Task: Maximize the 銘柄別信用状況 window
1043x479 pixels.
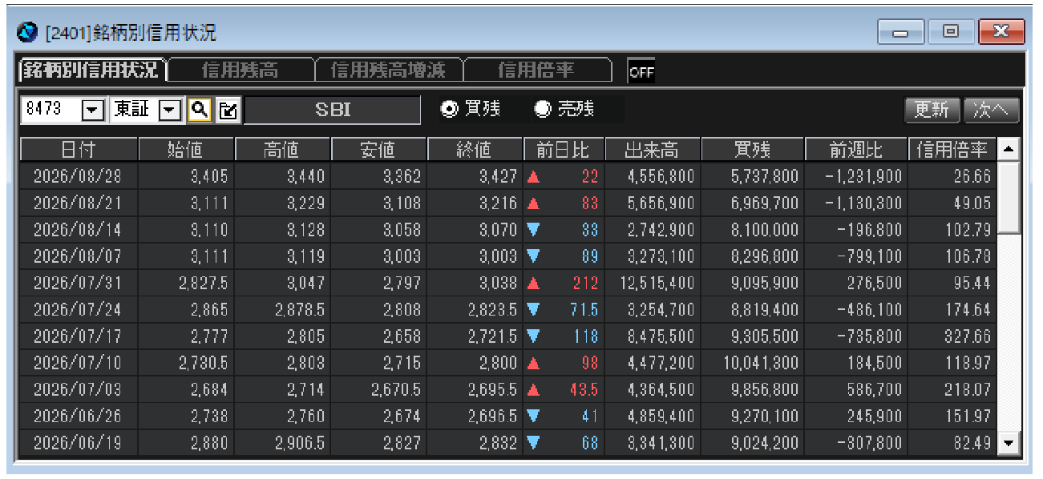Action: 950,32
